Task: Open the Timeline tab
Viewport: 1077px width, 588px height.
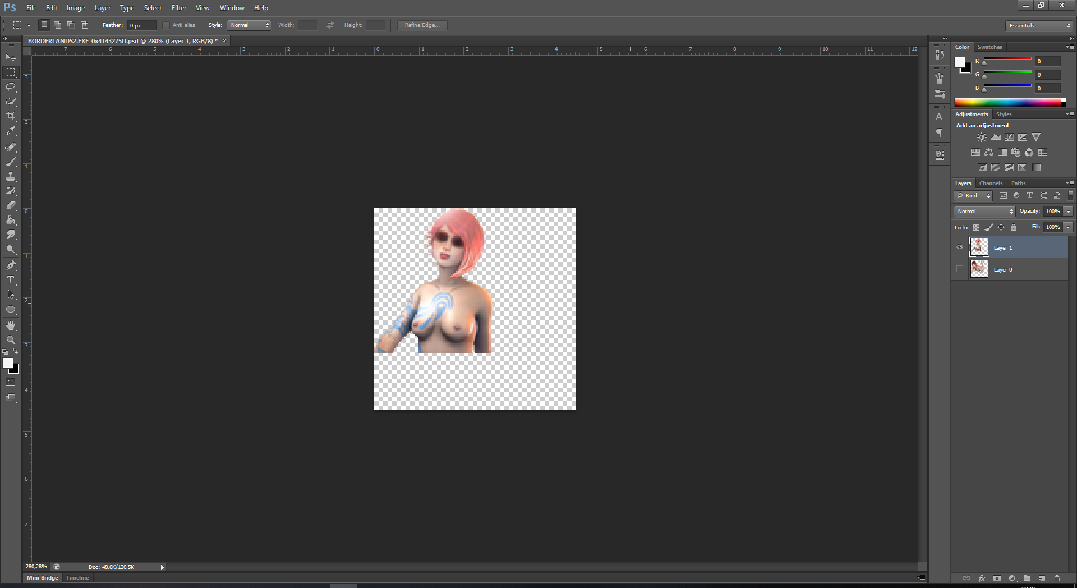Action: point(77,578)
